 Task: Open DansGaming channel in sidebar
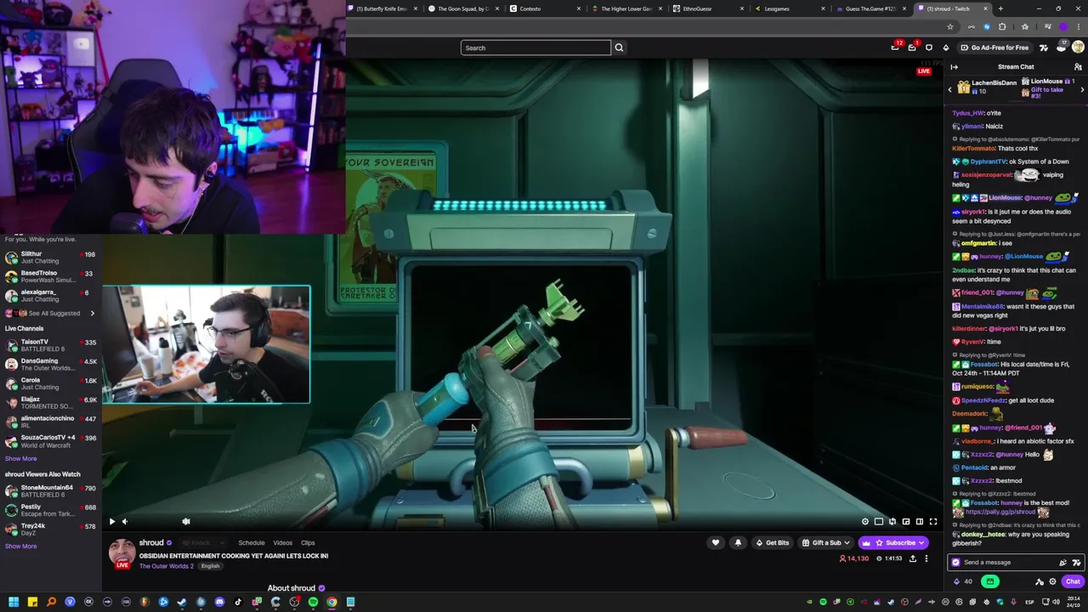tap(51, 364)
